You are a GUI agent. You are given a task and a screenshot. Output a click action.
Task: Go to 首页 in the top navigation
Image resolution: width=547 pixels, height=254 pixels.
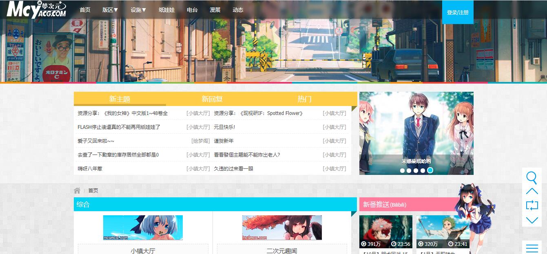[85, 10]
